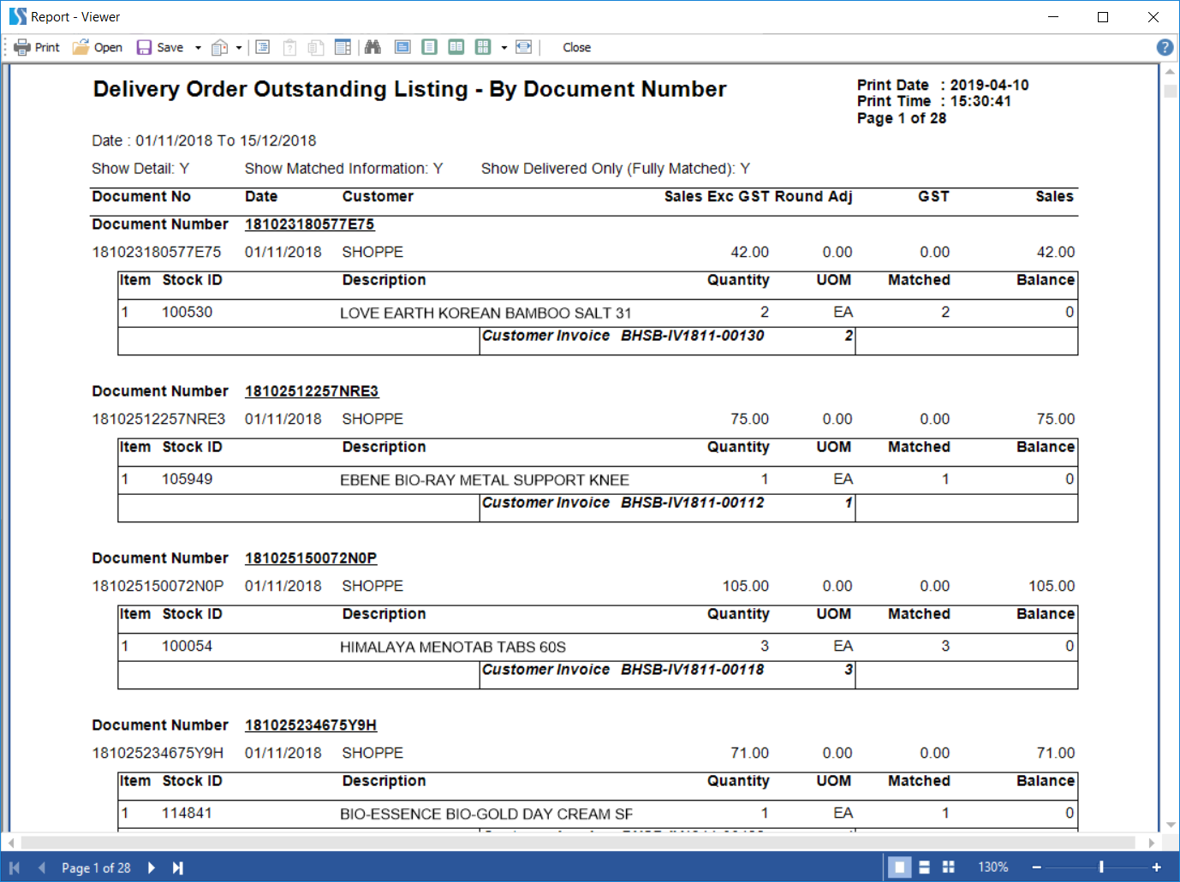Expand the Save dropdown arrow
This screenshot has height=882, width=1180.
click(198, 48)
